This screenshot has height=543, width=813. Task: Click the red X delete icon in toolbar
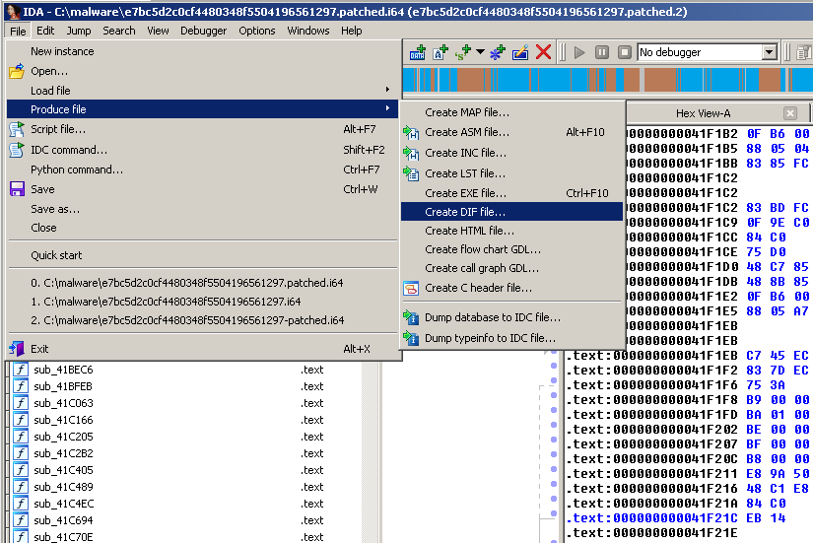point(543,52)
